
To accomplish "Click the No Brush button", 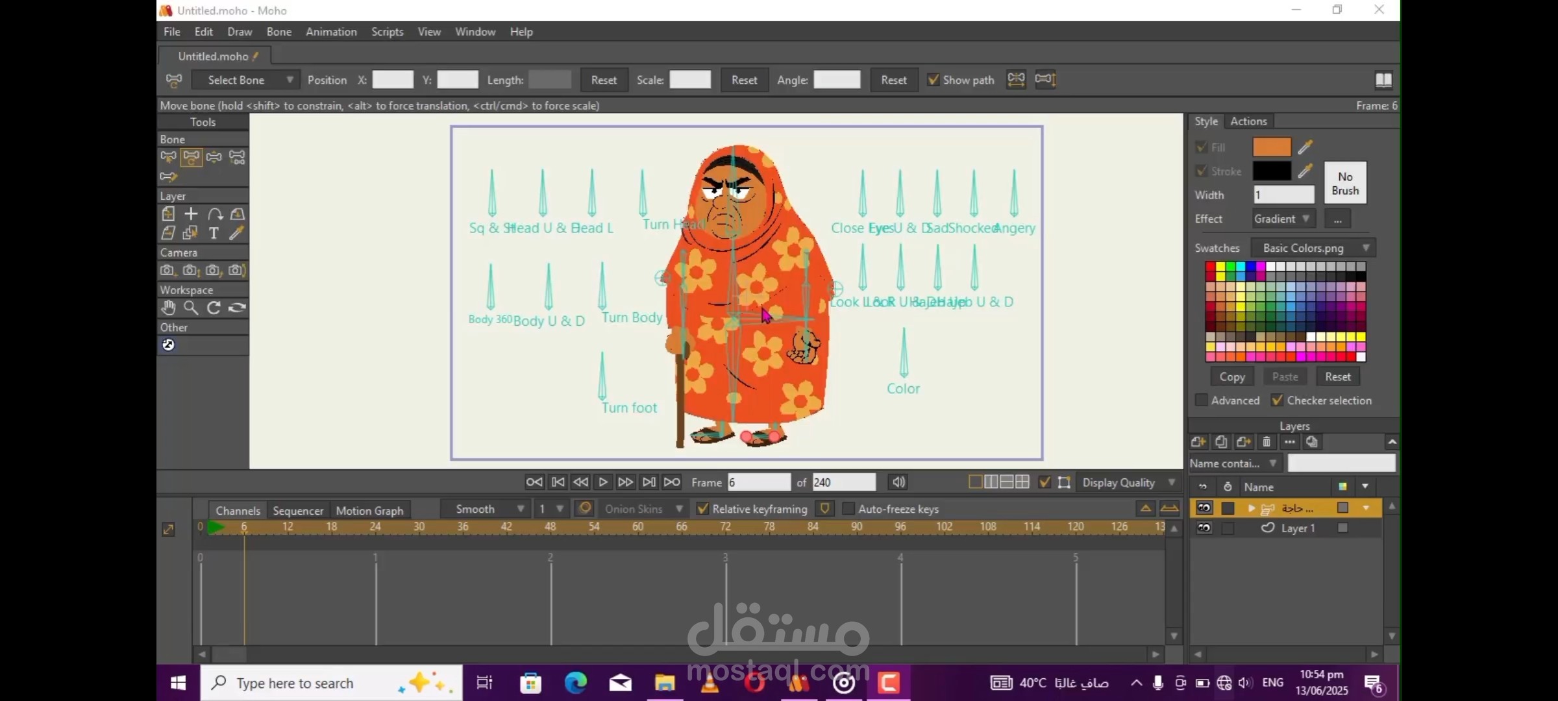I will (x=1345, y=183).
